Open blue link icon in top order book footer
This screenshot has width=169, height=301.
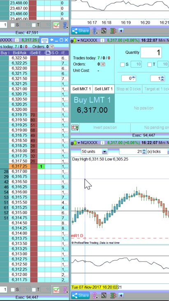(65, 25)
